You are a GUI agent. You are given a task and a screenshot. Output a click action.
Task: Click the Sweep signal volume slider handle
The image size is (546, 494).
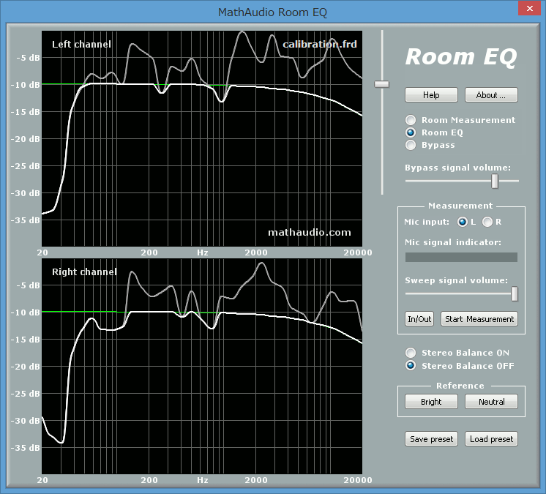pos(515,293)
